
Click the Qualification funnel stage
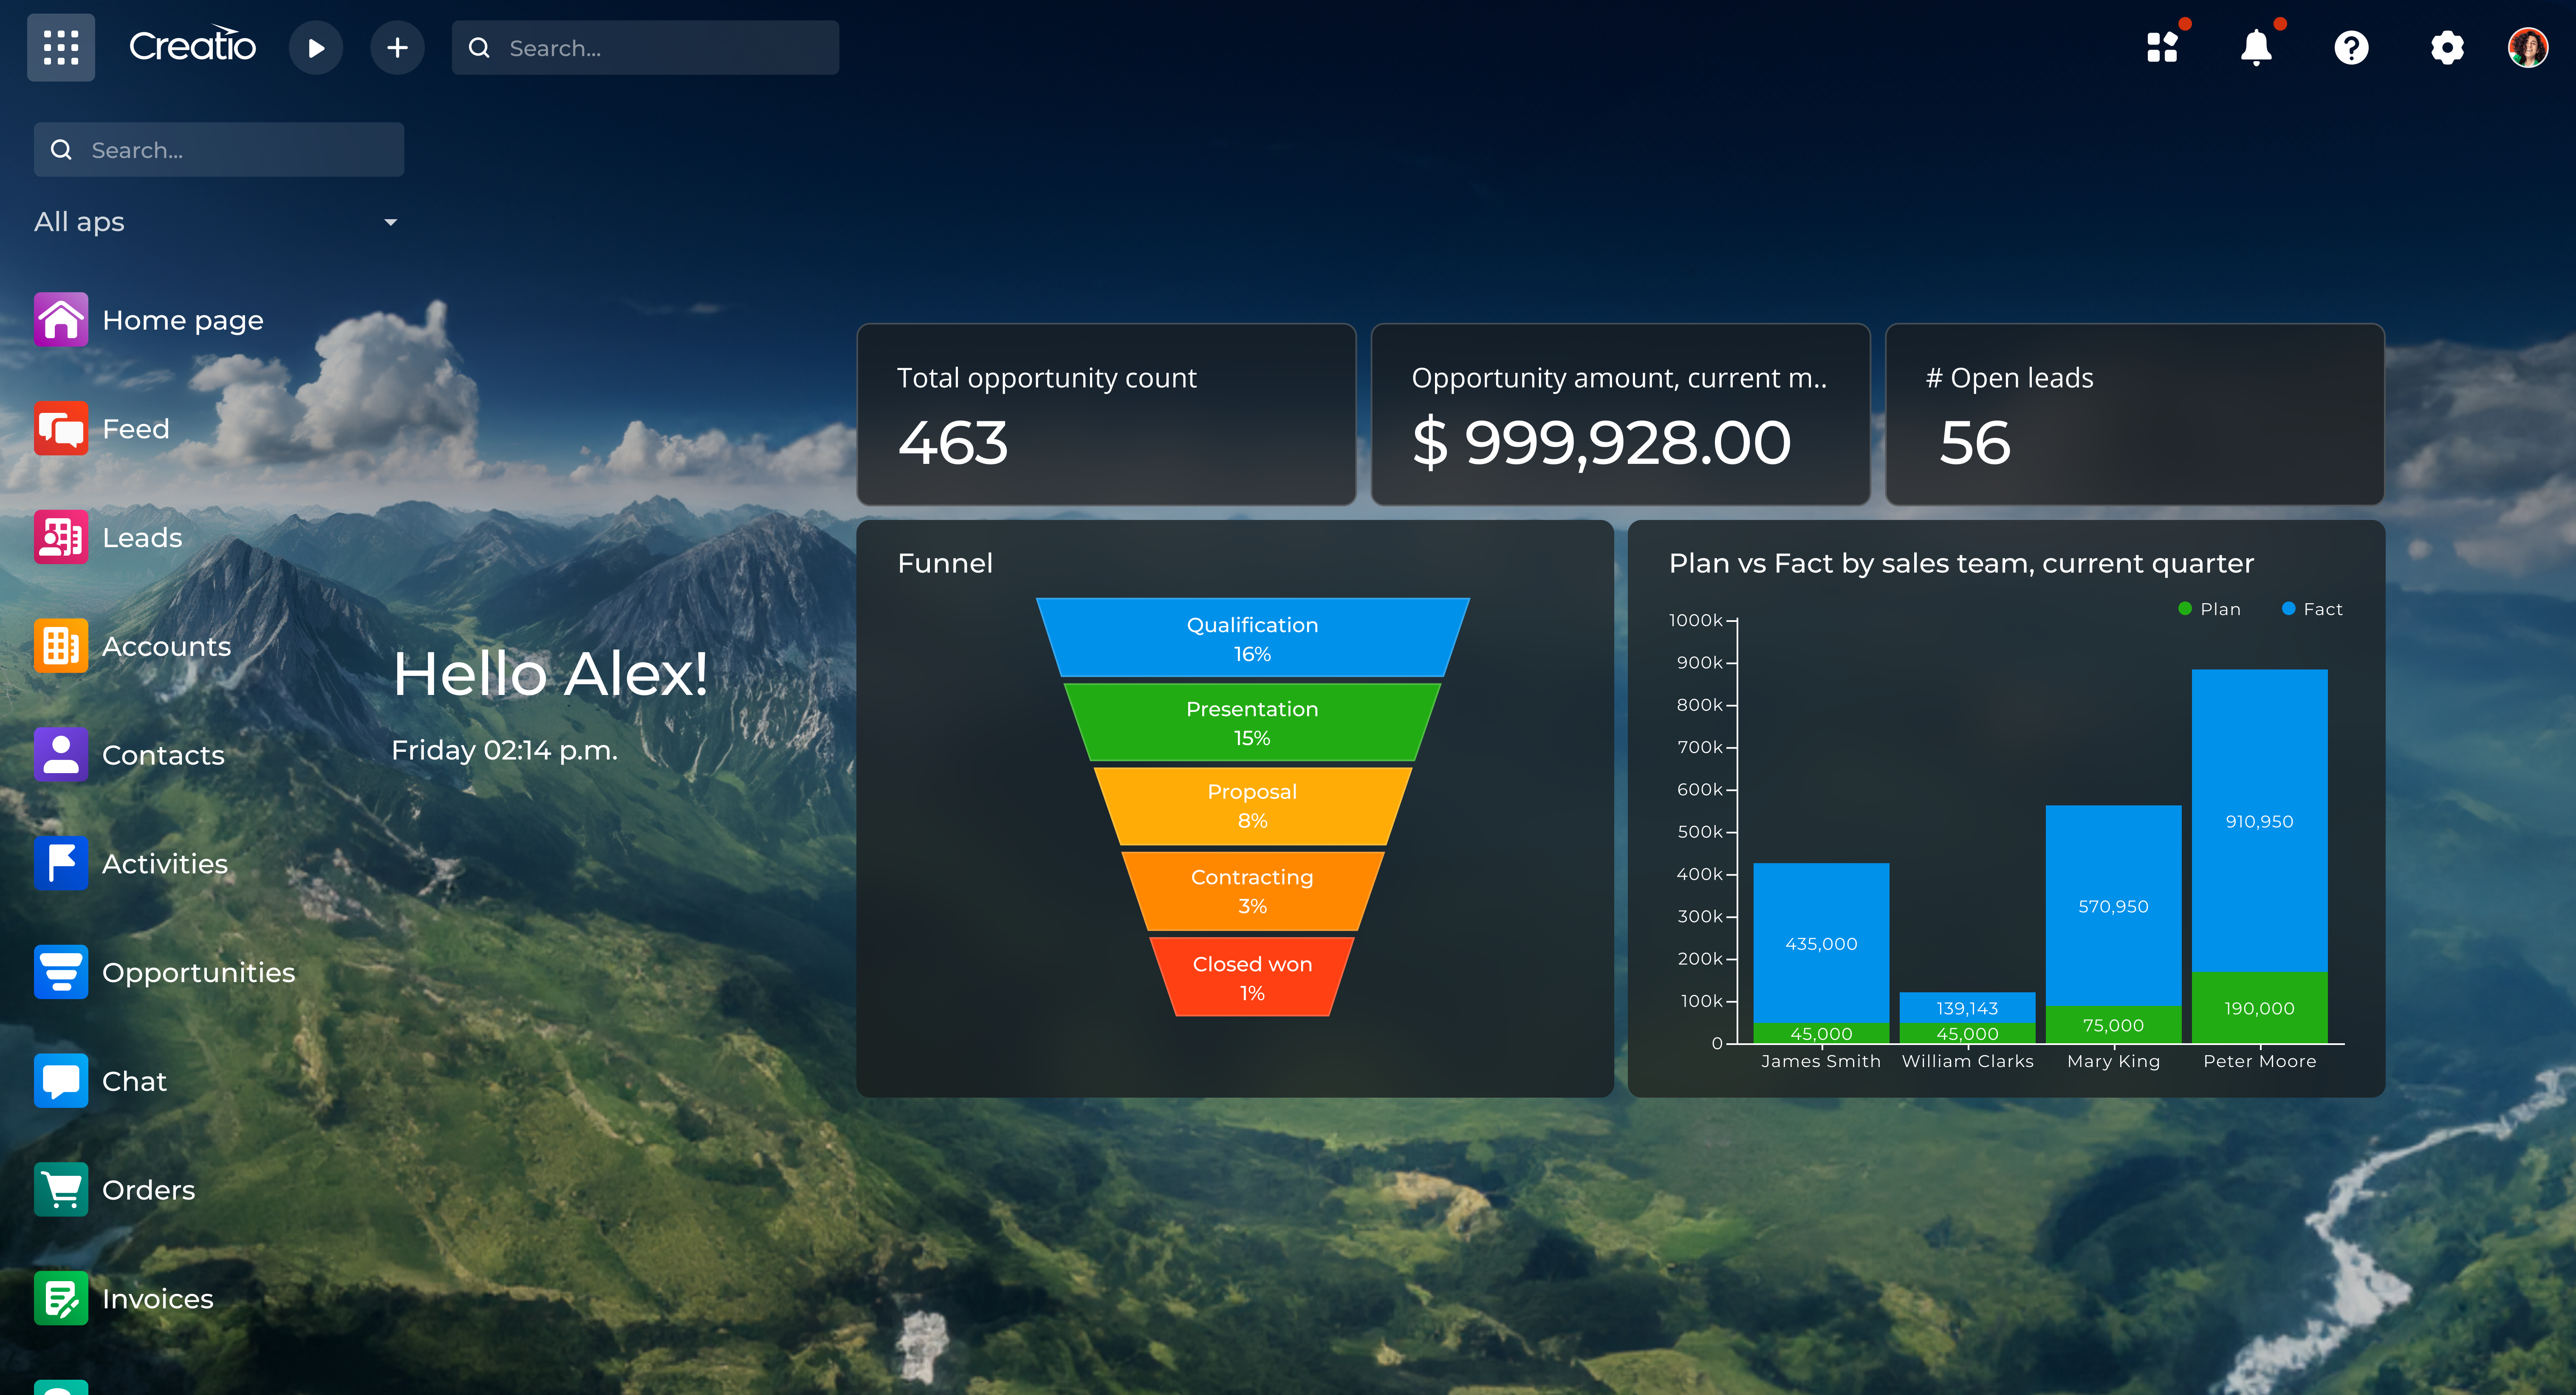pyautogui.click(x=1252, y=638)
